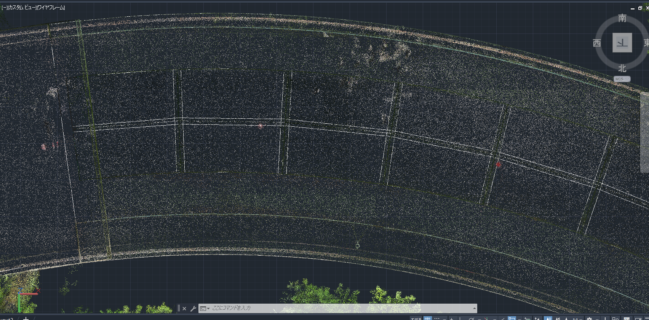Image resolution: width=649 pixels, height=320 pixels.
Task: Open the WCS coordinate system dropdown
Action: click(622, 79)
